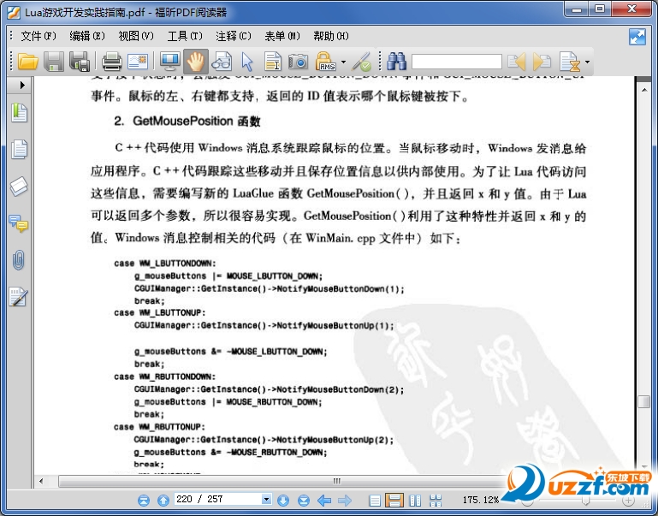This screenshot has width=658, height=516.
Task: Click the RMS lock icon
Action: [325, 62]
